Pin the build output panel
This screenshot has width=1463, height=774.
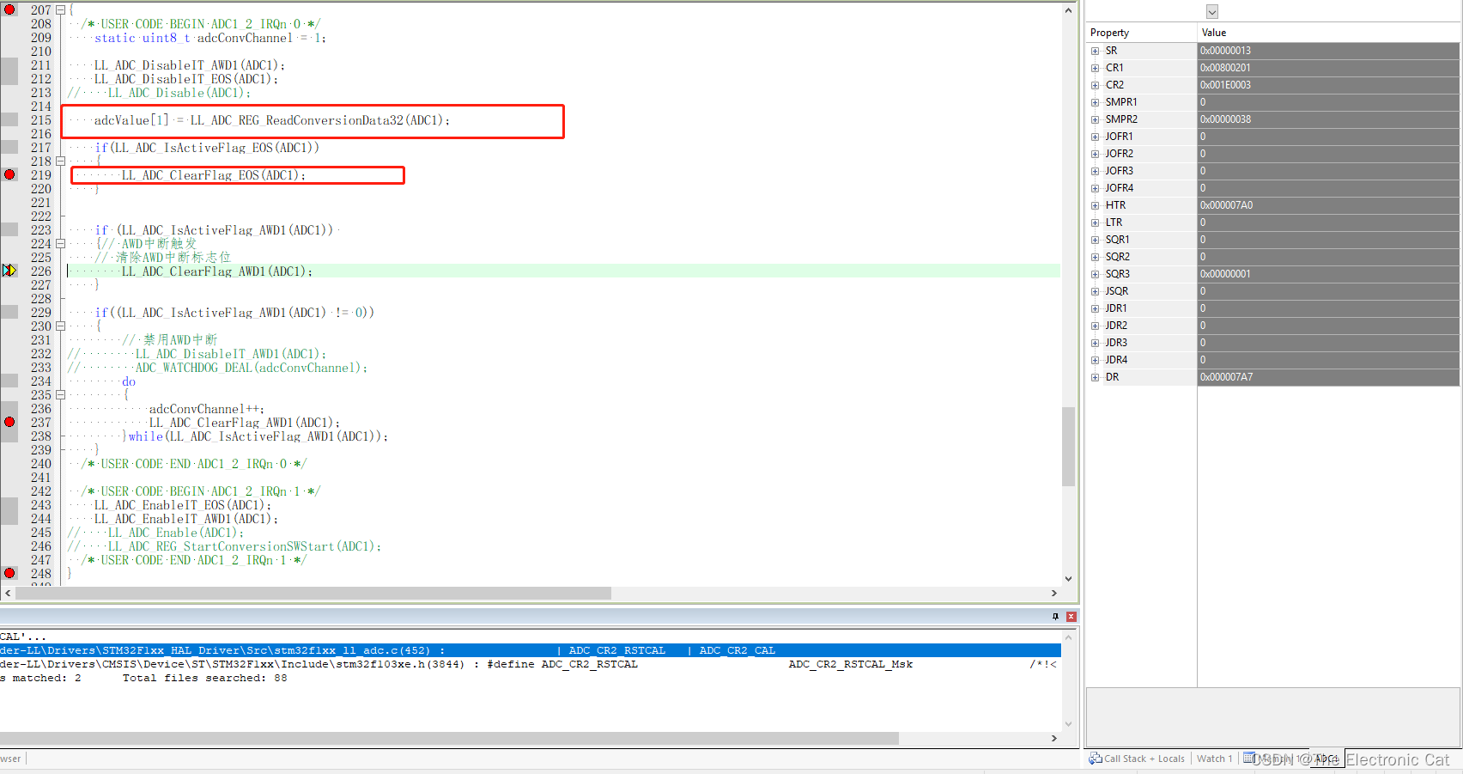1055,617
